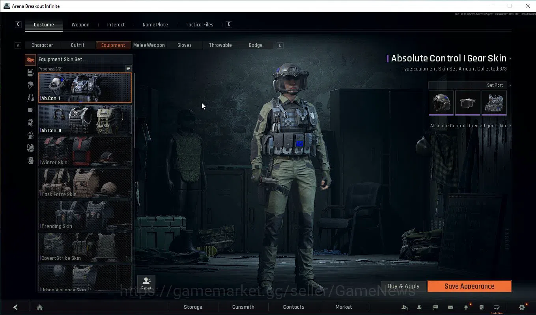536x315 pixels.
Task: Click the Reset appearance icon
Action: tap(146, 283)
